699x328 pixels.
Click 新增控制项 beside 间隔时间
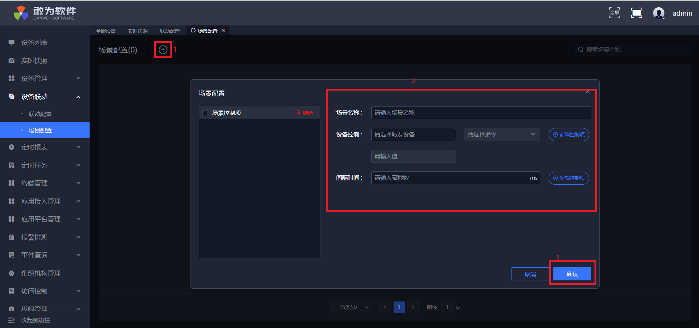point(569,178)
